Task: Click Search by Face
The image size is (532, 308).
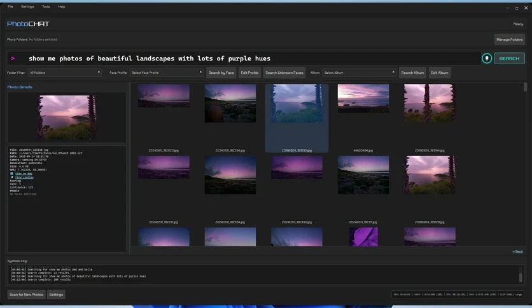Action: (x=221, y=73)
